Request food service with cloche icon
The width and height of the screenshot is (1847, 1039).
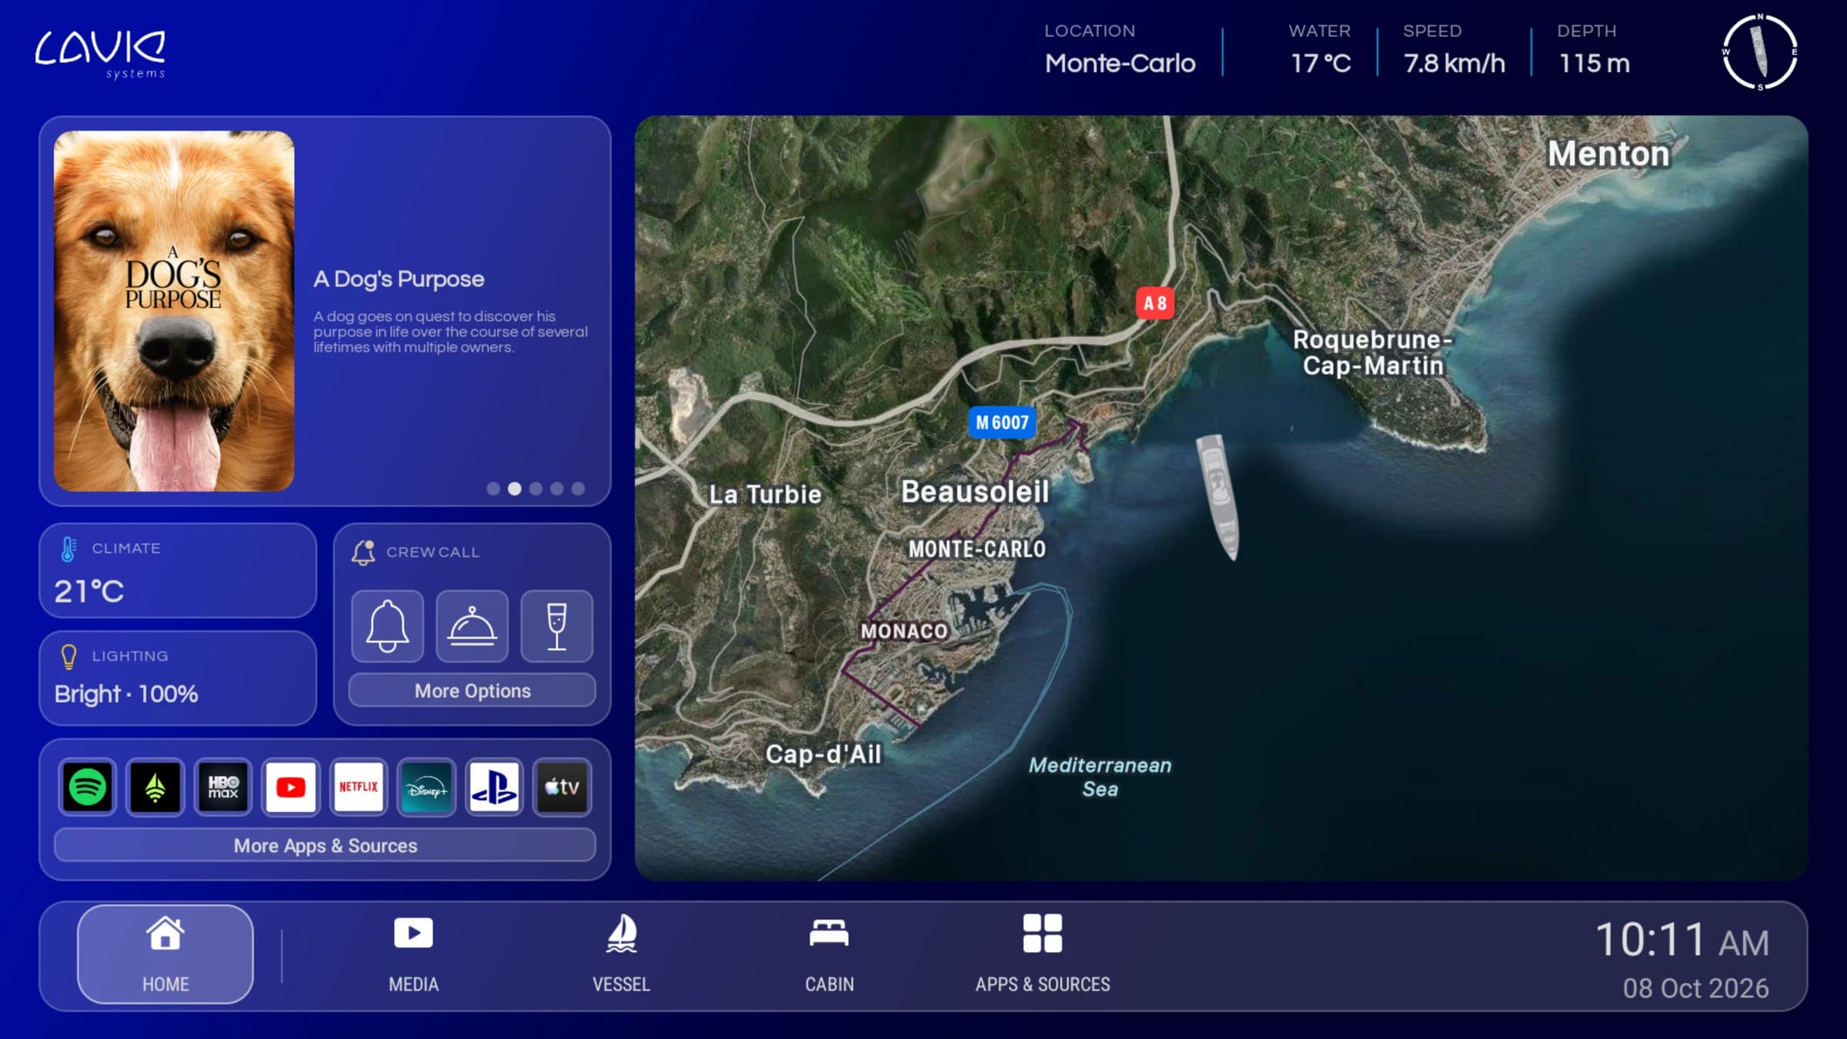472,626
